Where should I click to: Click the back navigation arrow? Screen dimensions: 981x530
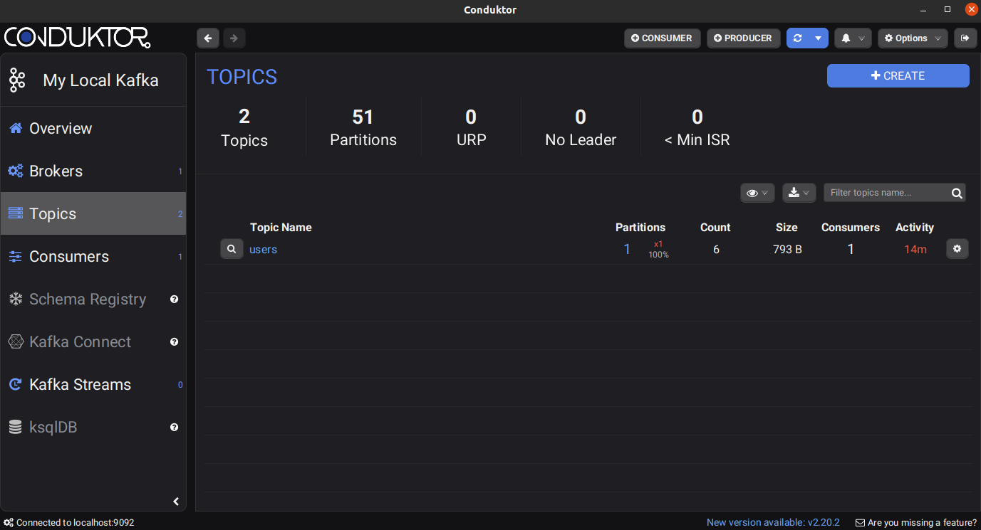coord(207,38)
